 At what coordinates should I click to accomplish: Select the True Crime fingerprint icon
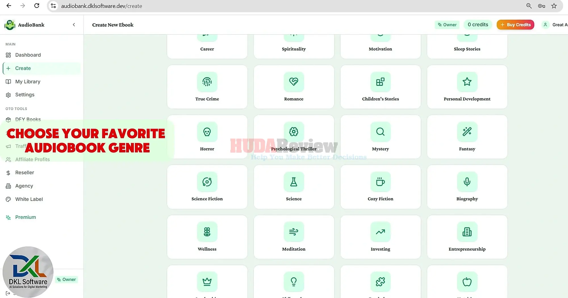coord(207,82)
